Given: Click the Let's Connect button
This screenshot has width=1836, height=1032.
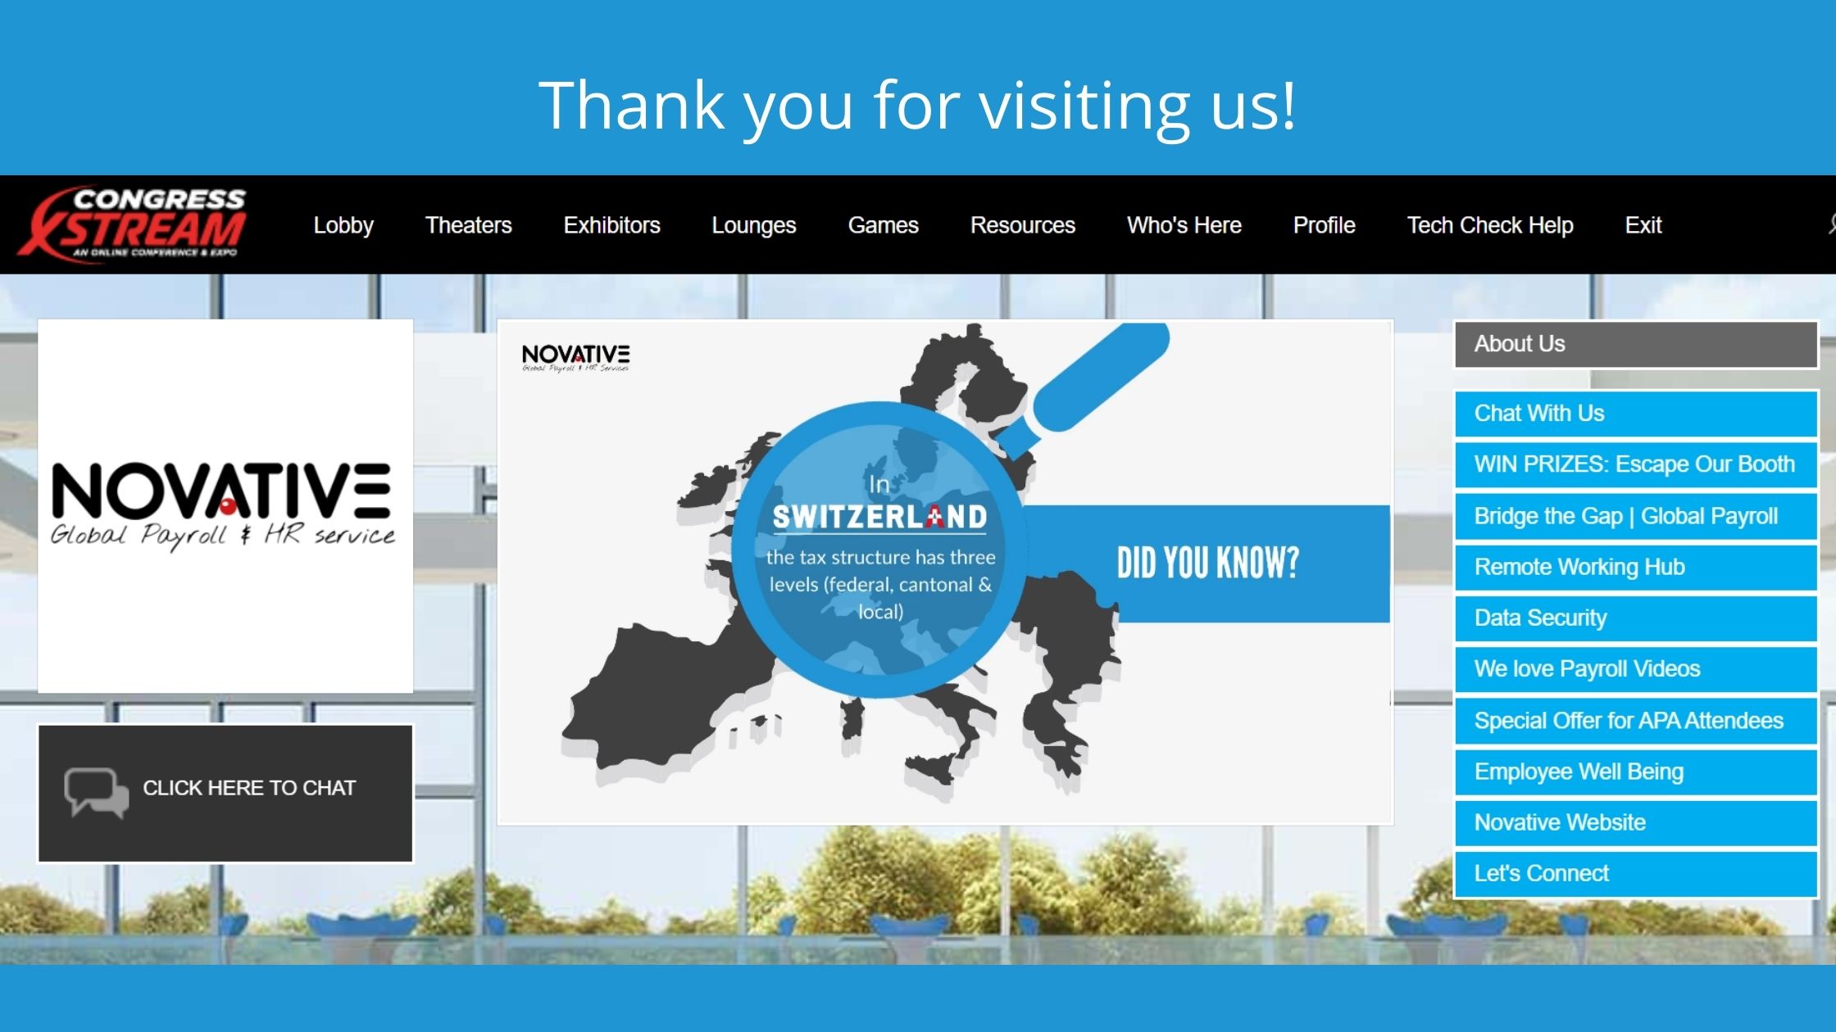Looking at the screenshot, I should click(x=1636, y=874).
